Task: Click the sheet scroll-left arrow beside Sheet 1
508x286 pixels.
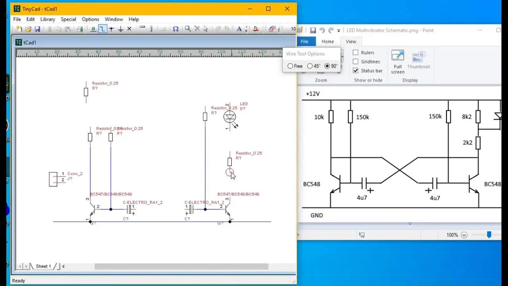Action: pyautogui.click(x=21, y=266)
